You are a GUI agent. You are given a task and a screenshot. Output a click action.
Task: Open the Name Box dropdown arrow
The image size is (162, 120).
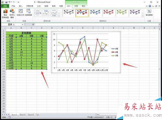click(x=22, y=25)
